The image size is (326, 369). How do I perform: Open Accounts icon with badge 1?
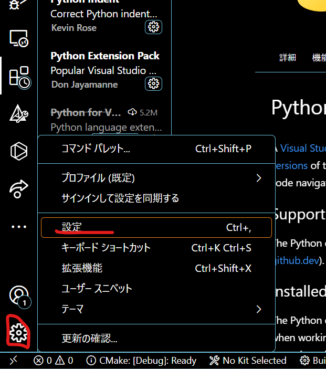[20, 297]
